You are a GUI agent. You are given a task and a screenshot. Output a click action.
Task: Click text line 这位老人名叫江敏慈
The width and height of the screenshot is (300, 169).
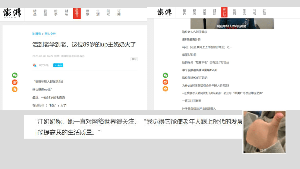pyautogui.click(x=194, y=32)
